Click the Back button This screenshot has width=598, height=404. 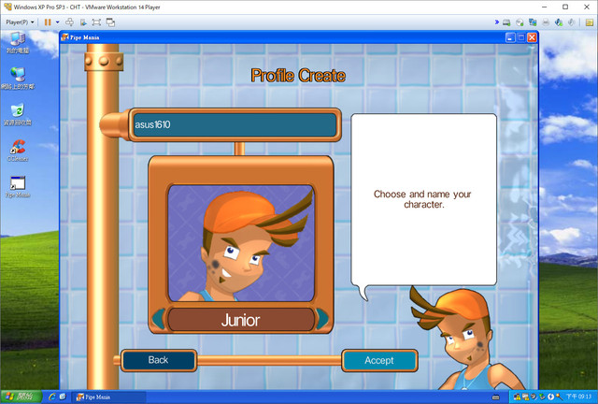click(x=158, y=360)
